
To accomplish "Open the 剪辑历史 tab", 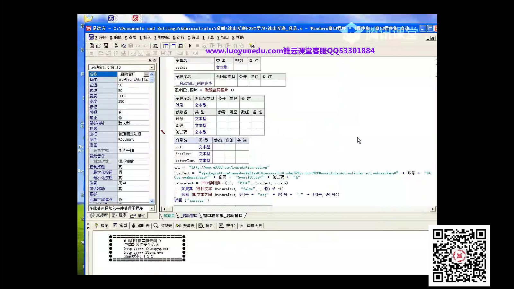I will tap(251, 226).
